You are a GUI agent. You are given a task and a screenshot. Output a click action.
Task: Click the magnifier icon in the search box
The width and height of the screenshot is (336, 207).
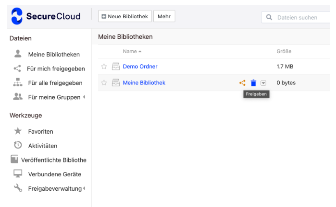click(269, 17)
